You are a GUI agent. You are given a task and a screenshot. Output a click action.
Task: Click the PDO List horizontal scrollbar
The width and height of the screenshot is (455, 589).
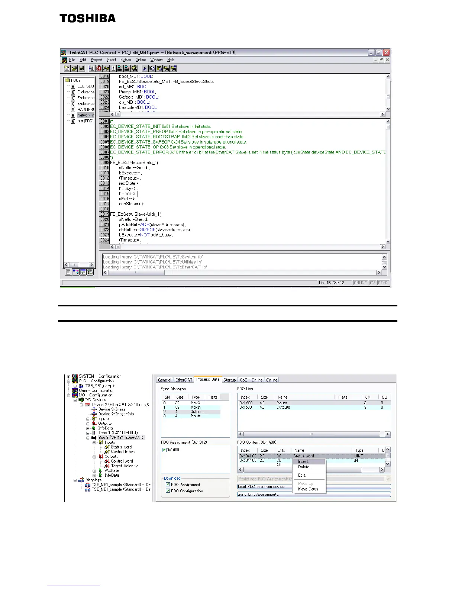pyautogui.click(x=314, y=434)
